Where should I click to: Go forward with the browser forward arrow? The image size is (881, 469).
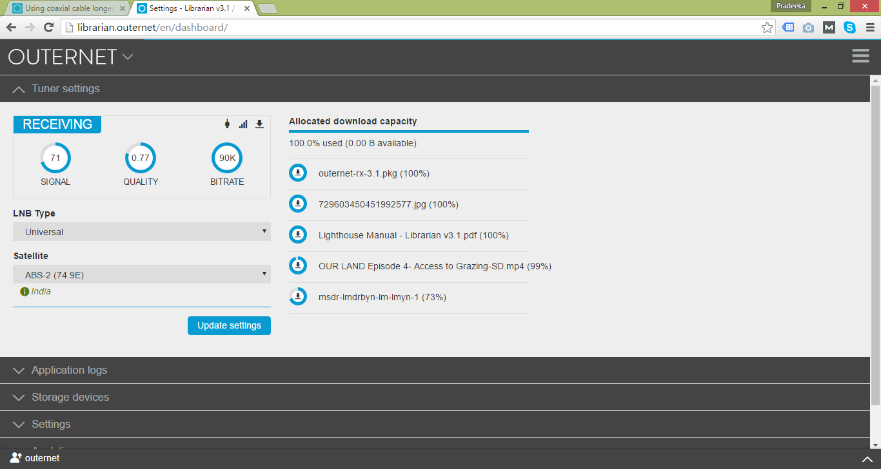(30, 27)
